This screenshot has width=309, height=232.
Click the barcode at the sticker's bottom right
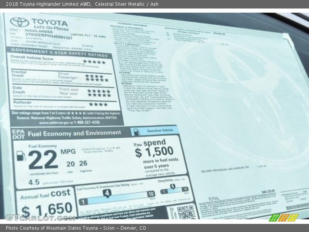(297, 206)
